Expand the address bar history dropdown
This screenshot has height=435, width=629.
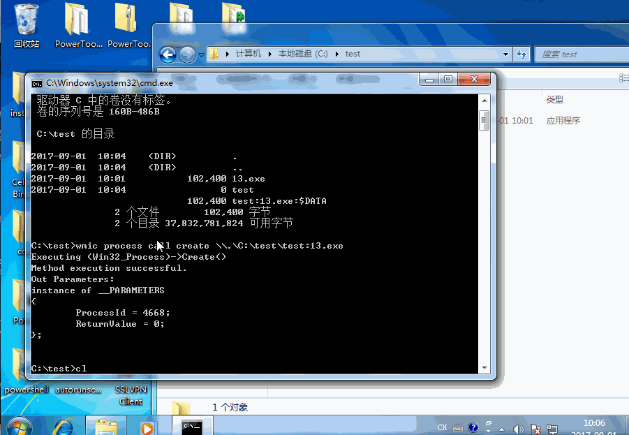tap(505, 54)
